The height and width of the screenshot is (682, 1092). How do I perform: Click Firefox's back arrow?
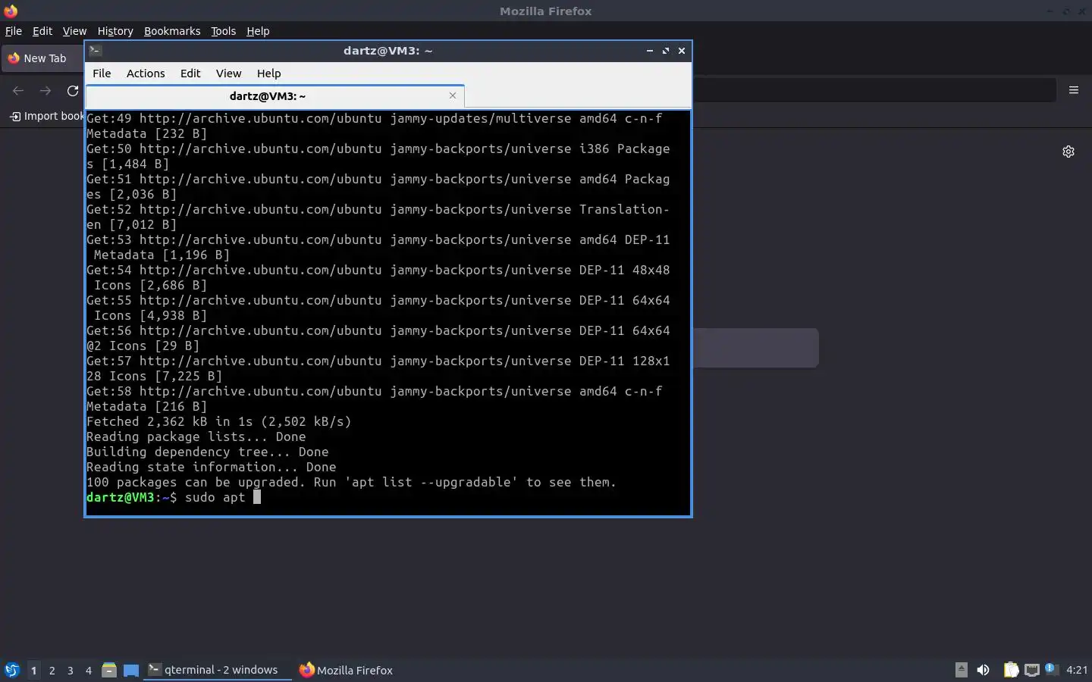pyautogui.click(x=18, y=91)
